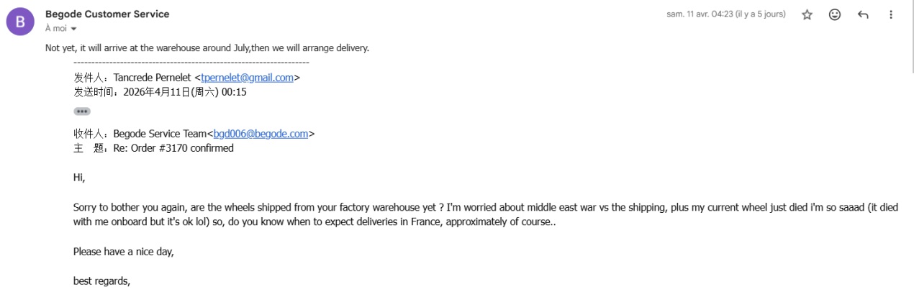Click sender name Begode Customer Service
914x297 pixels.
click(107, 14)
